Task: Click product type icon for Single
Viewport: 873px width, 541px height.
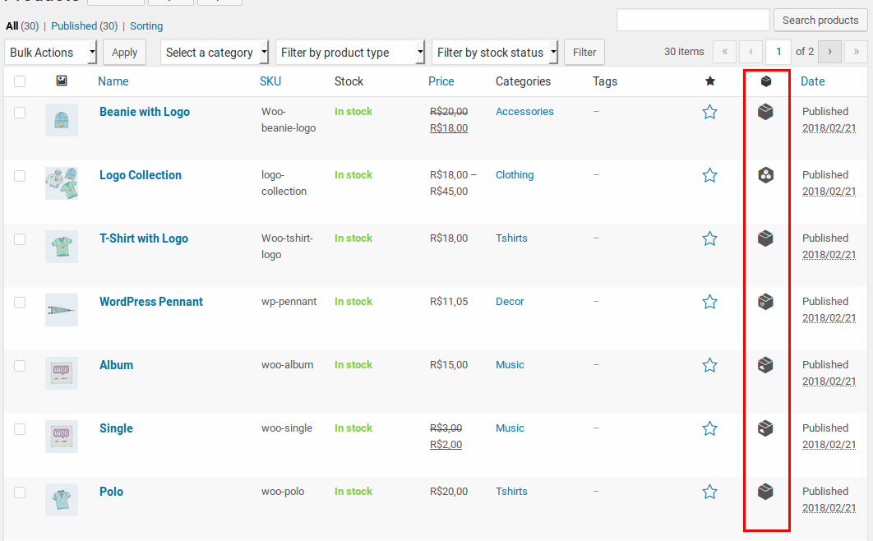Action: click(x=765, y=428)
